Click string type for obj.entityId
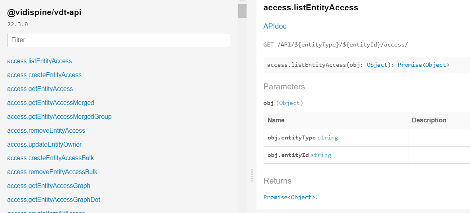The image size is (470, 213). click(321, 155)
